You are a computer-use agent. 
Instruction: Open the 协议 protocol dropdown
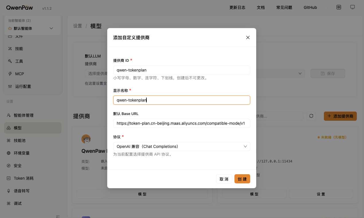point(181,146)
